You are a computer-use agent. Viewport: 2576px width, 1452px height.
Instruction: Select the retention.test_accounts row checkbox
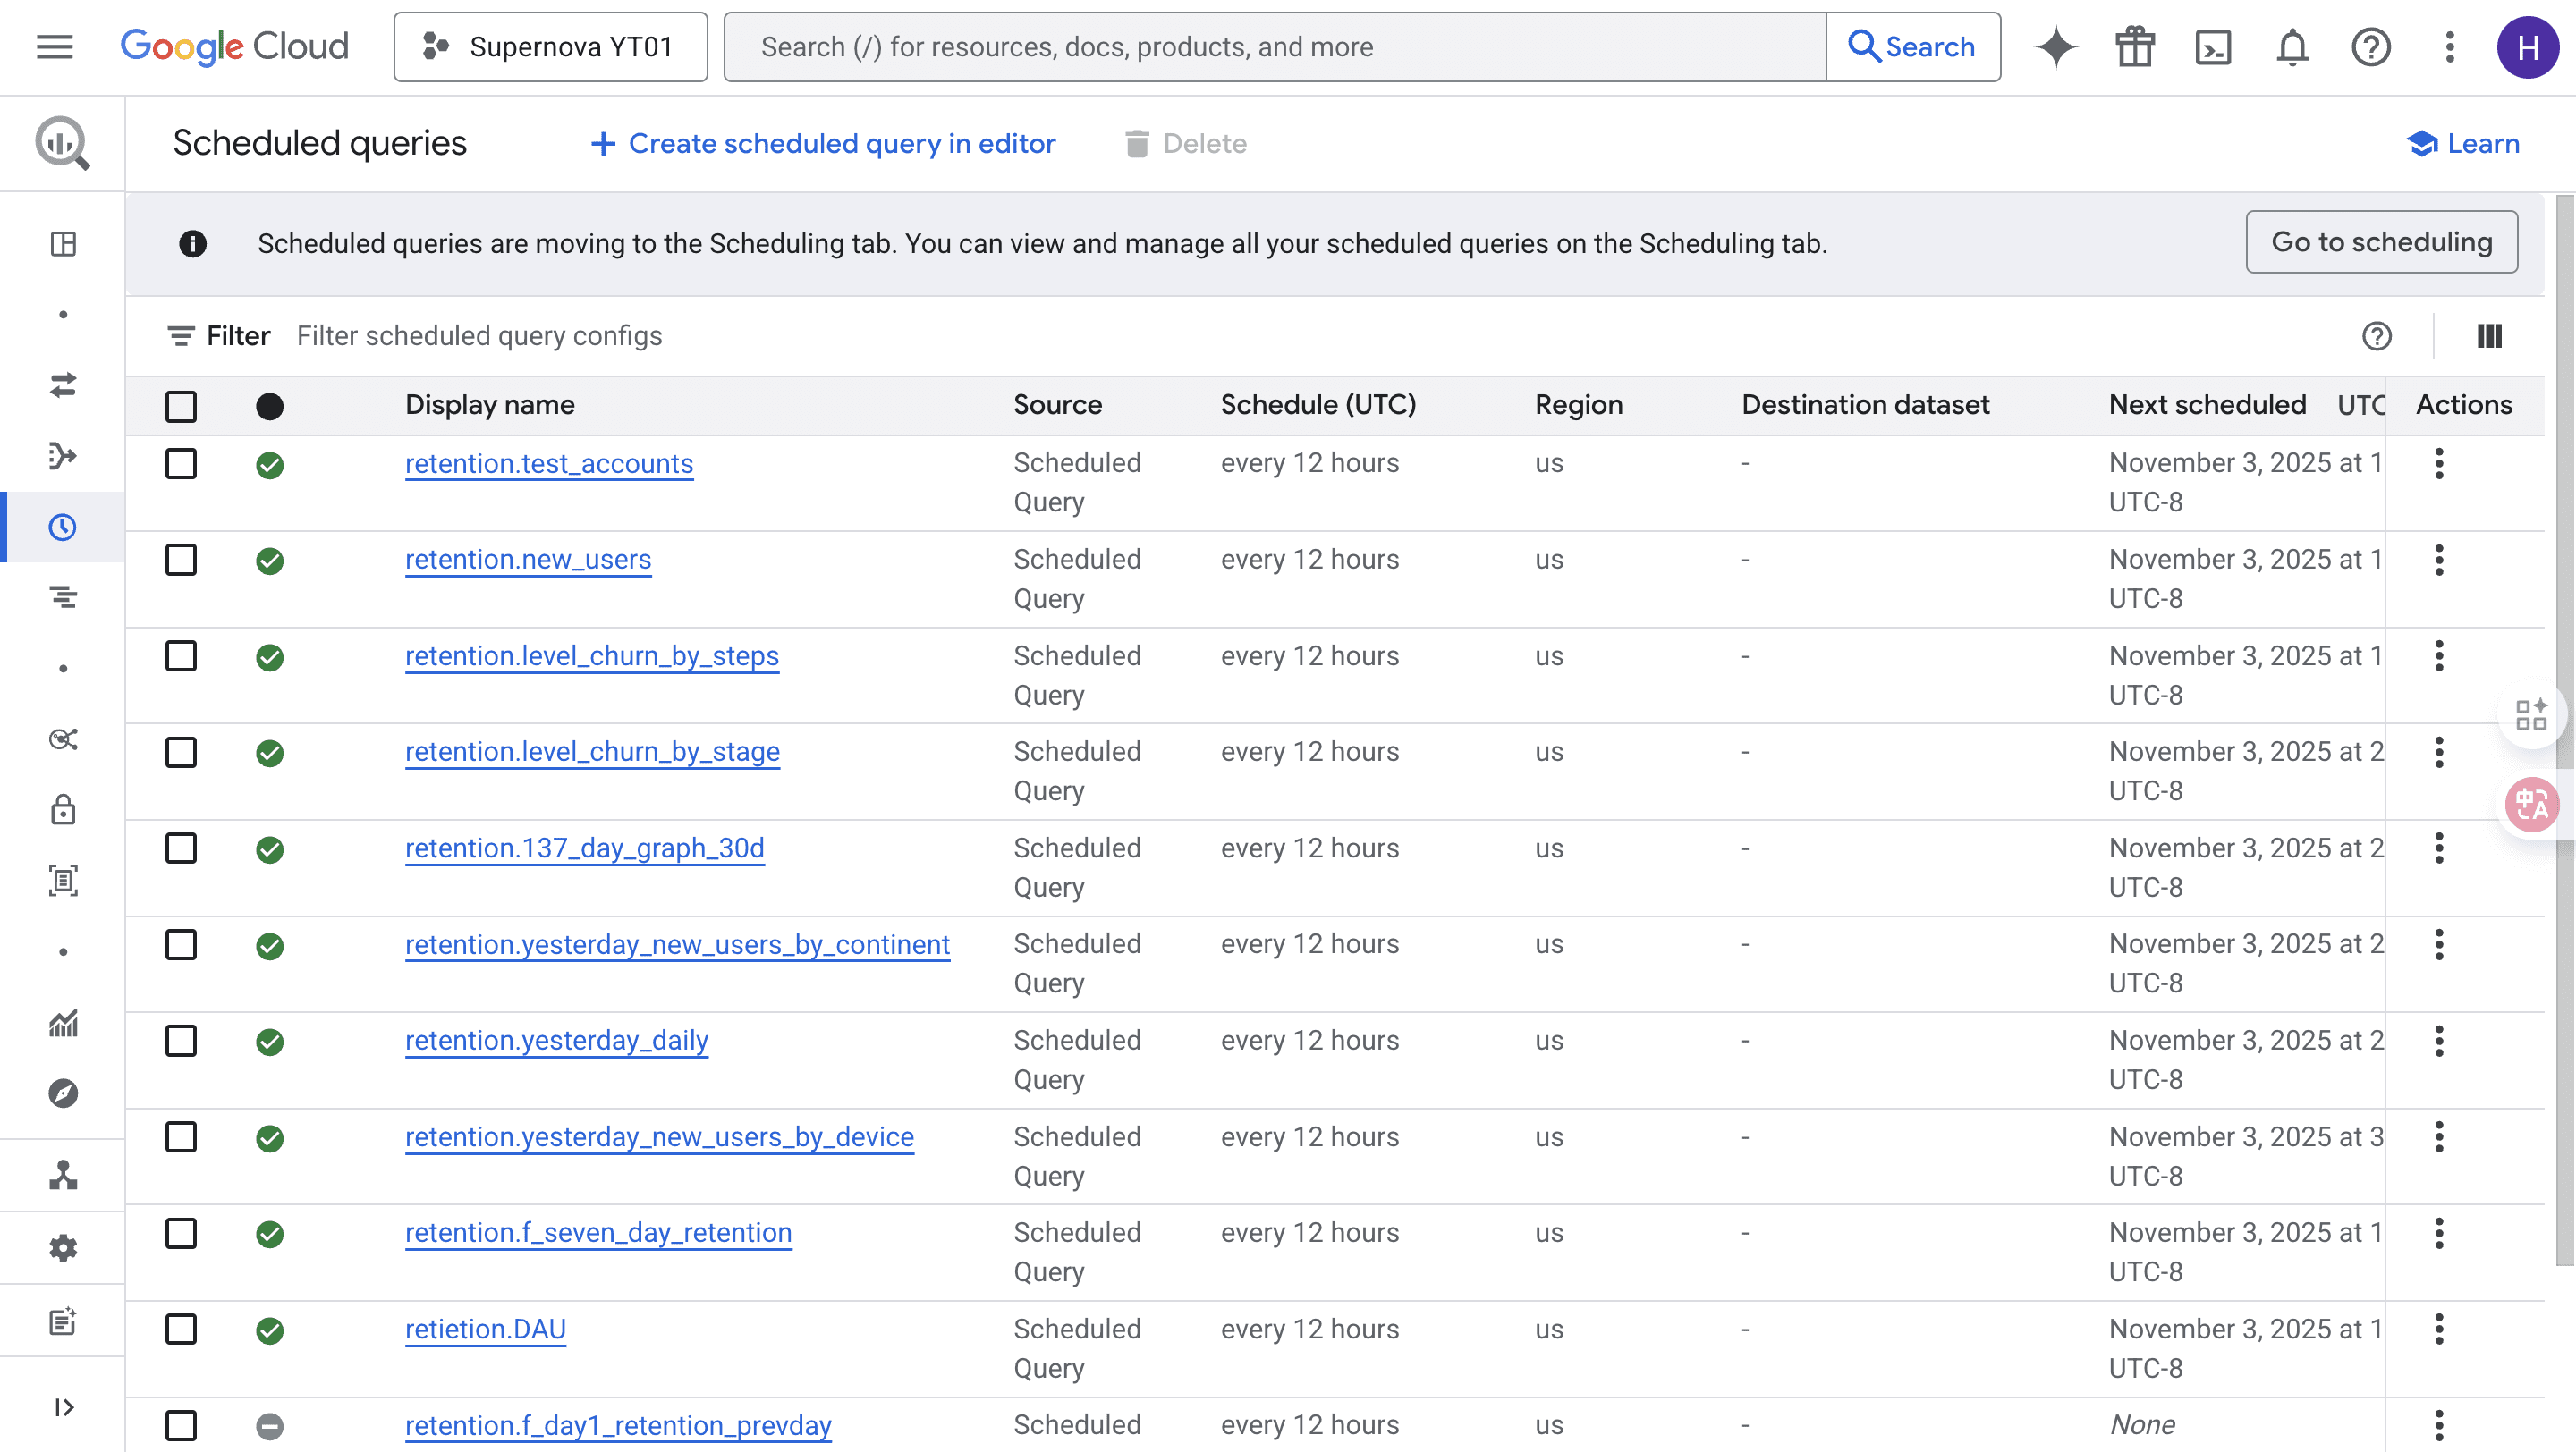click(x=181, y=464)
